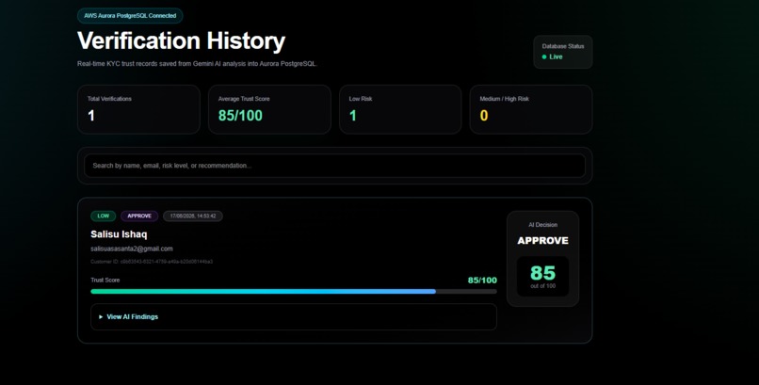Click the AWS Aurora PostgreSQL Connected badge
This screenshot has width=759, height=385.
tap(130, 15)
